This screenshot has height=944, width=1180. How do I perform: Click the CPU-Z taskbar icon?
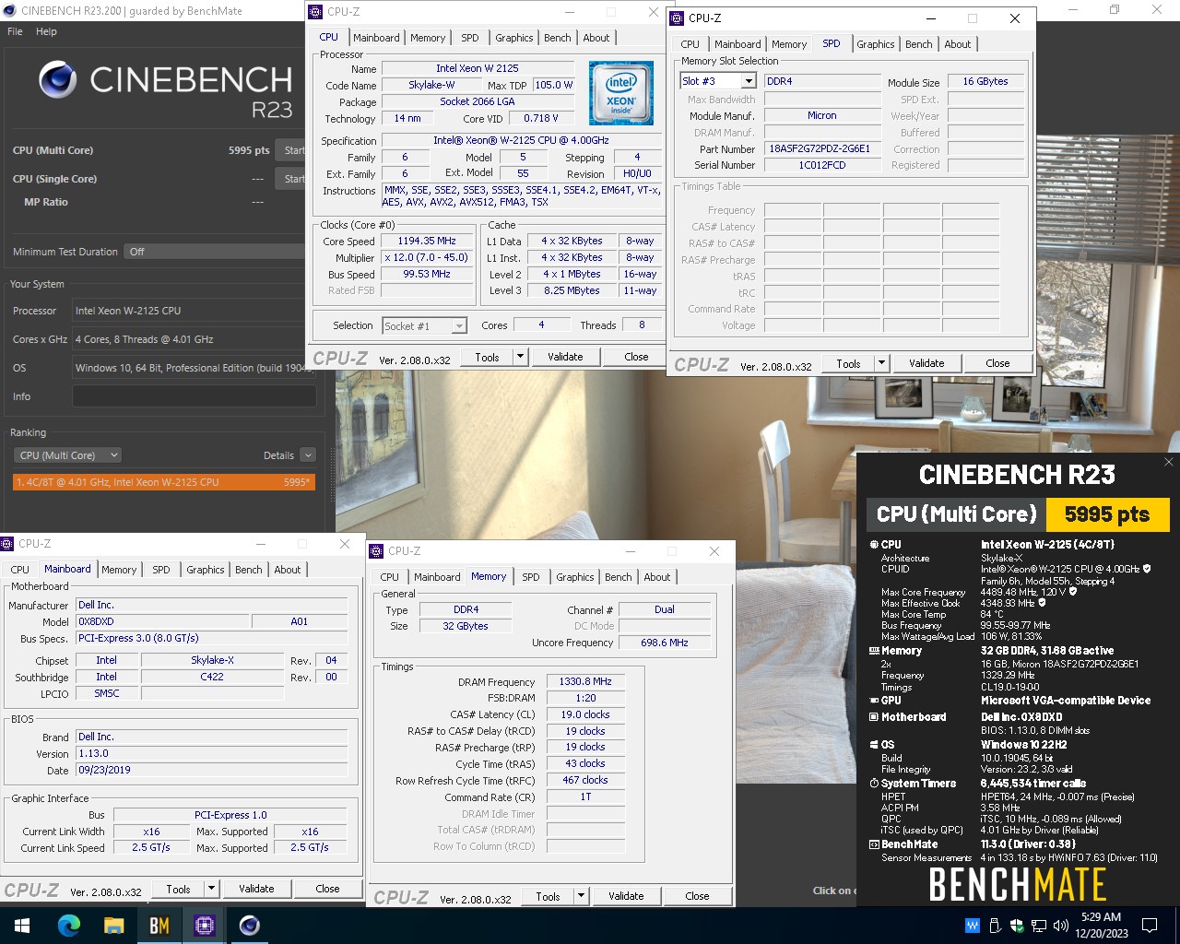click(x=204, y=925)
